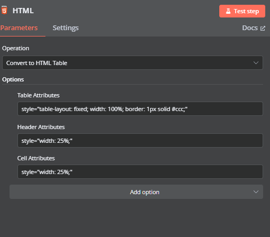Click the flask icon in Test step
Screen dimensions: 270x237
click(228, 11)
